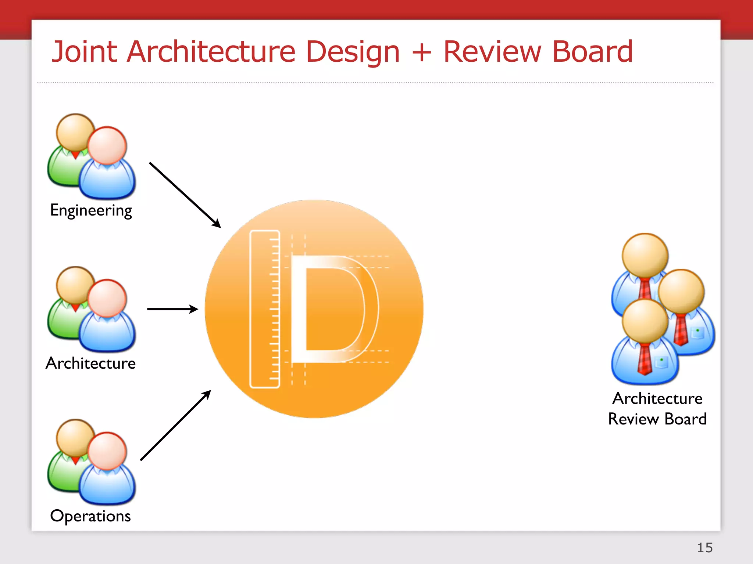Click the Architecture Review Board group icon
753x564 pixels.
662,309
